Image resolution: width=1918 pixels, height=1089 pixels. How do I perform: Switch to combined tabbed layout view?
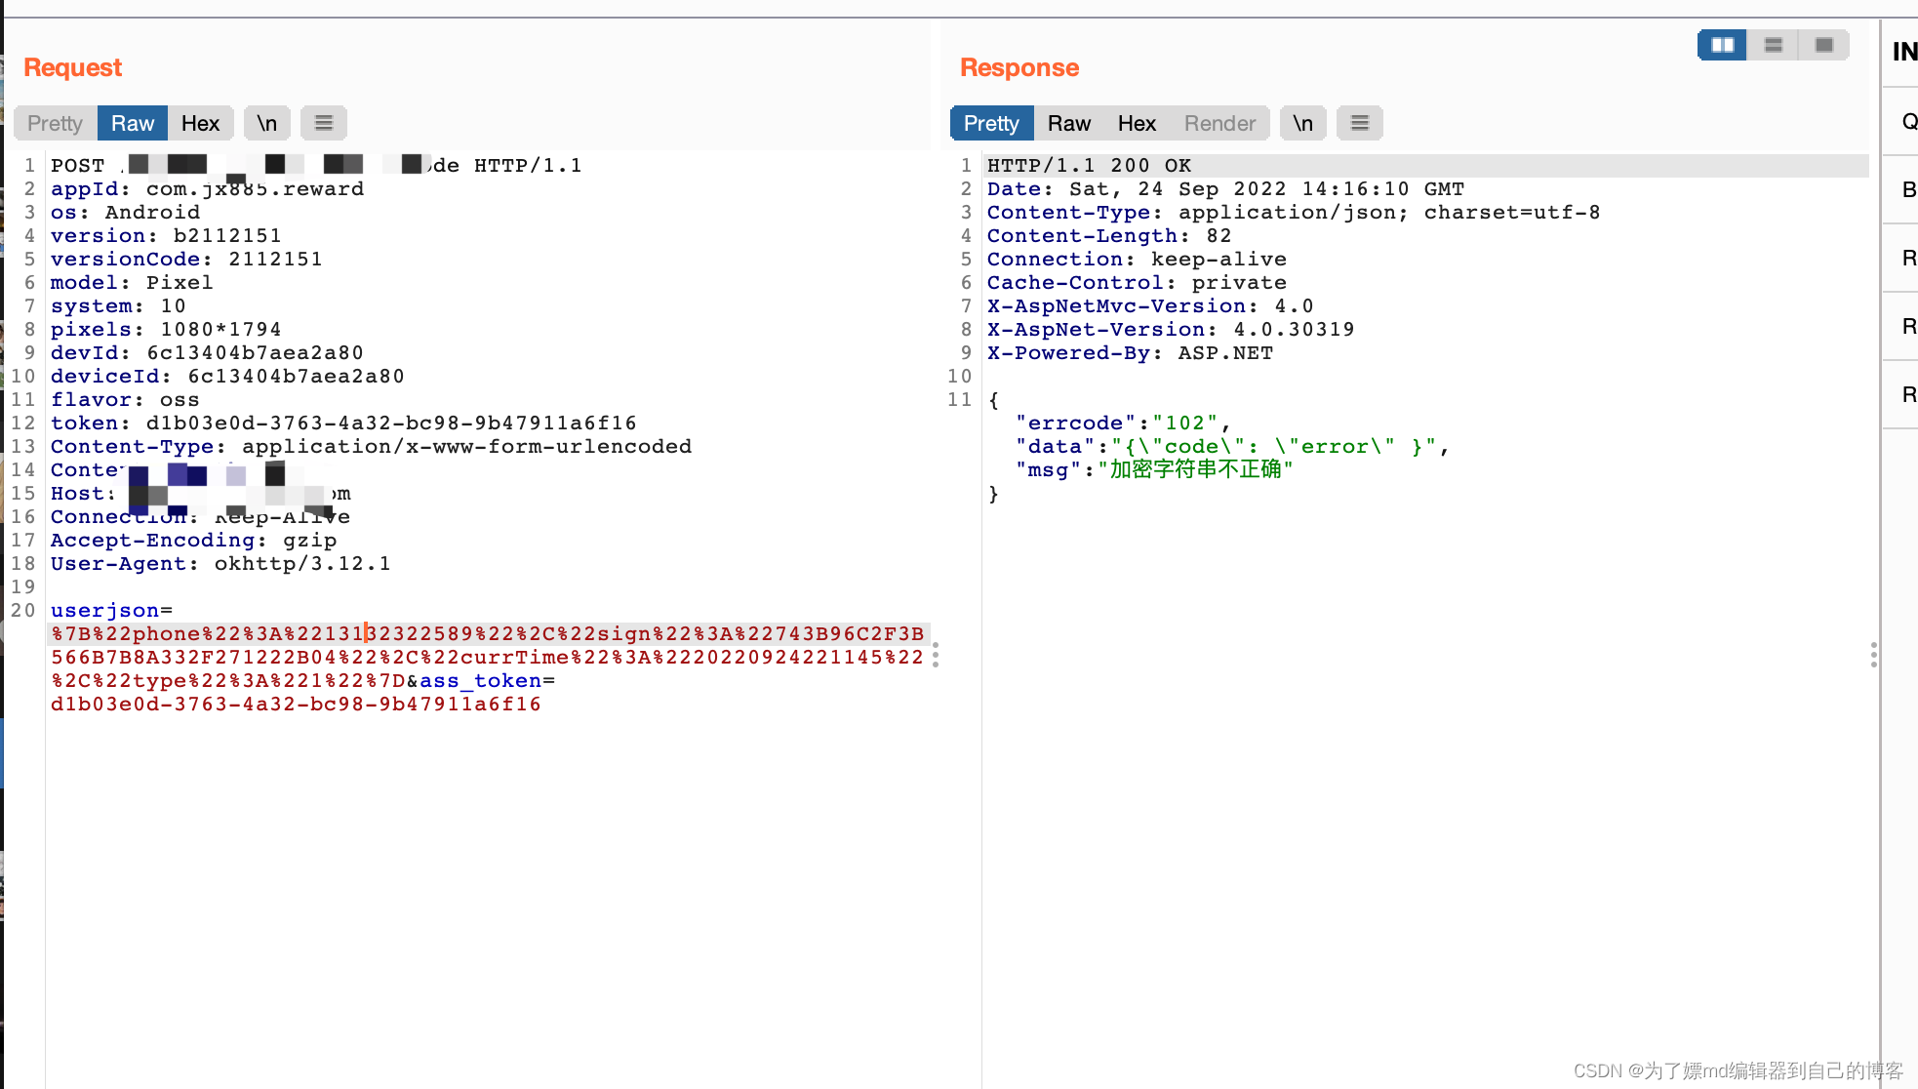click(x=1823, y=45)
